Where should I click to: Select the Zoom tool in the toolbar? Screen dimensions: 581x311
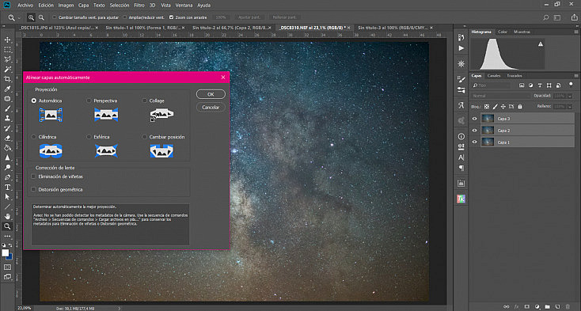[7, 226]
